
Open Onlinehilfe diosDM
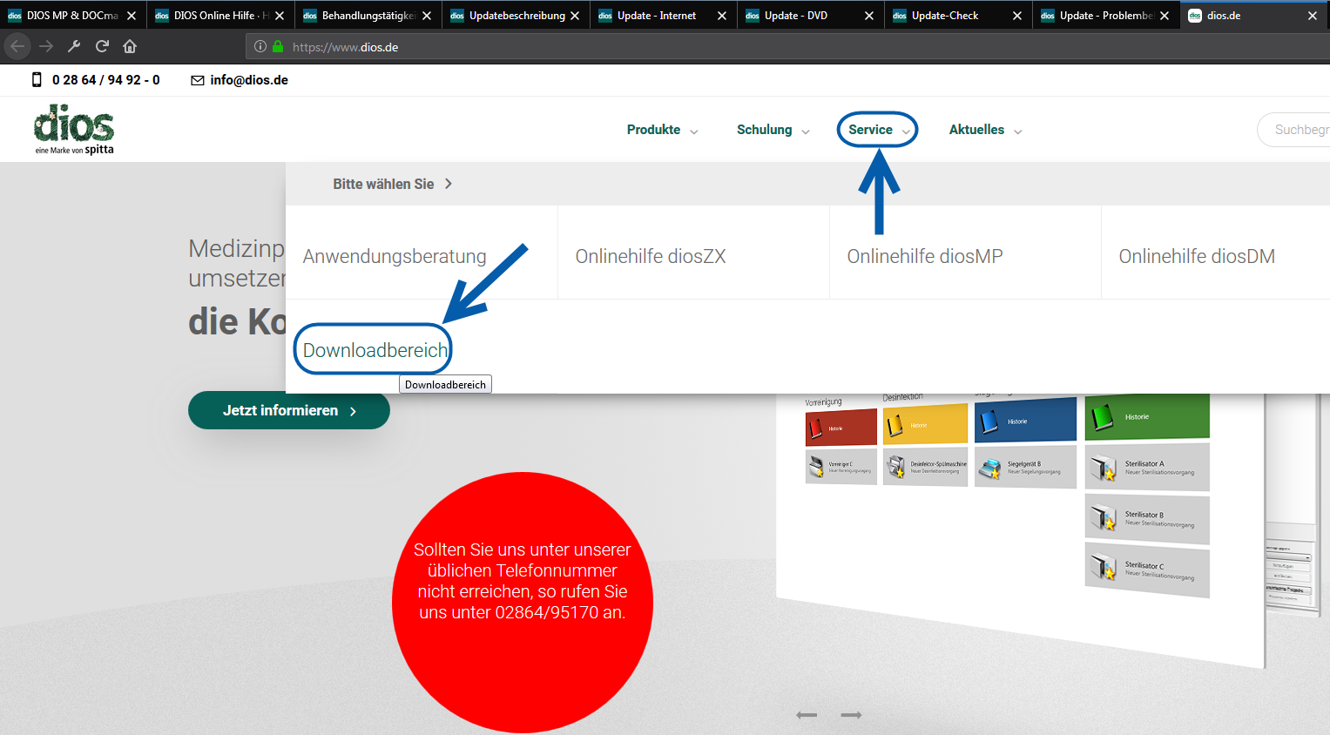[x=1197, y=256]
